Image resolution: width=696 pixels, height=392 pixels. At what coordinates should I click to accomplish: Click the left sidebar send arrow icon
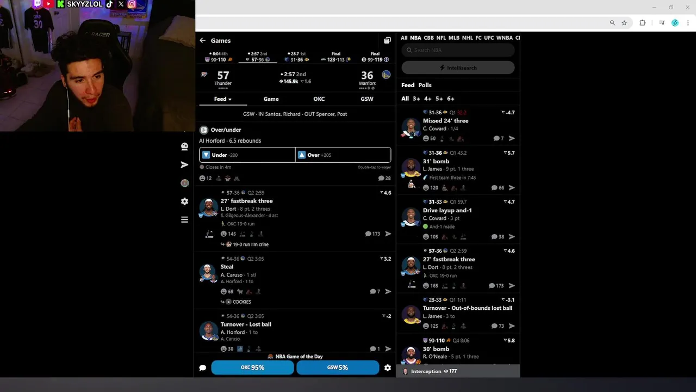pos(184,164)
